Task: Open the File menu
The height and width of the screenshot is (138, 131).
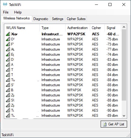Action: (6, 12)
